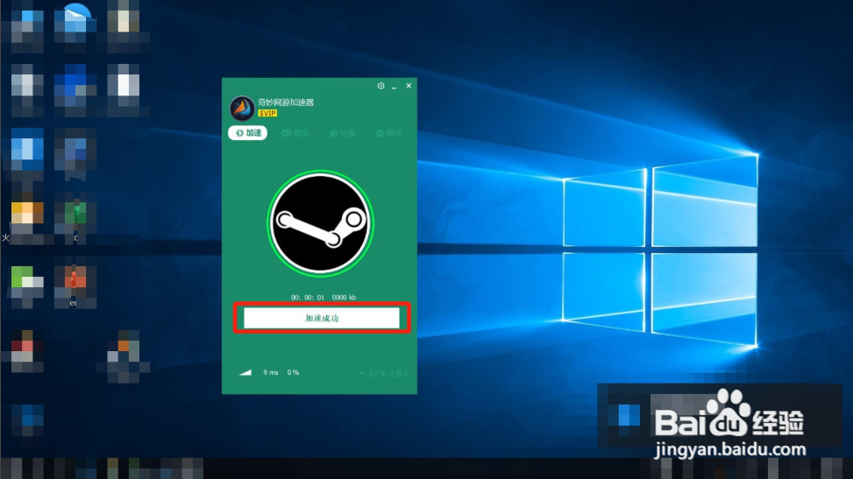Select the 加速 tab
The width and height of the screenshot is (853, 479).
tap(247, 133)
